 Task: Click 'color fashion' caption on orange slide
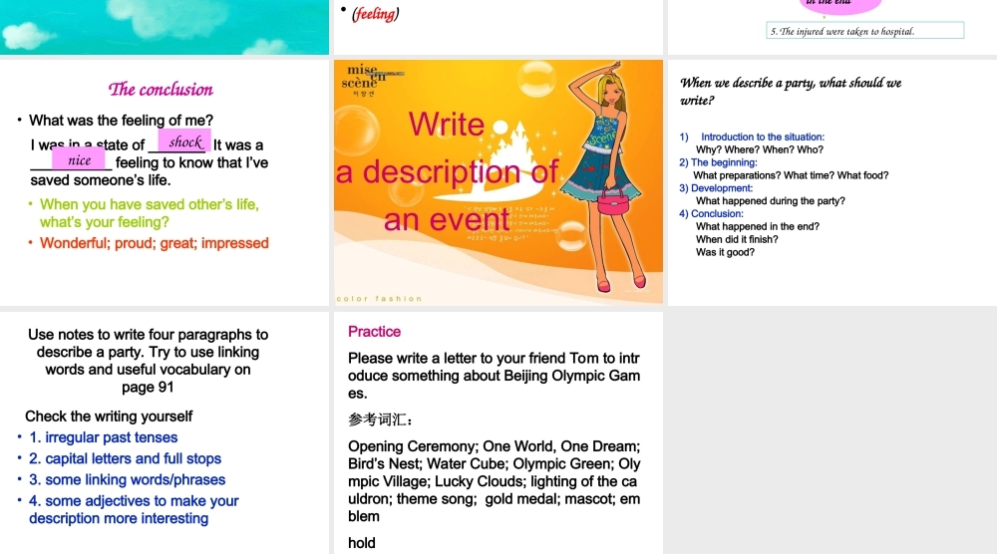click(x=379, y=299)
